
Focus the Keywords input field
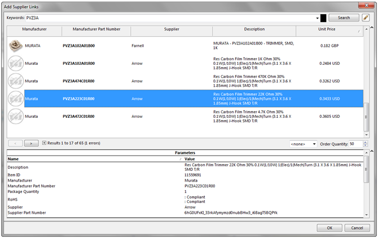click(x=170, y=18)
